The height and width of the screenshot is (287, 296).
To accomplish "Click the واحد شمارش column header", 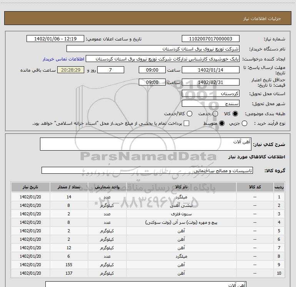I will tap(107, 187).
